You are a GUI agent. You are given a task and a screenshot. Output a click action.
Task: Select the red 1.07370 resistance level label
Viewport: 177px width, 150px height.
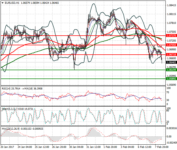(x=171, y=36)
